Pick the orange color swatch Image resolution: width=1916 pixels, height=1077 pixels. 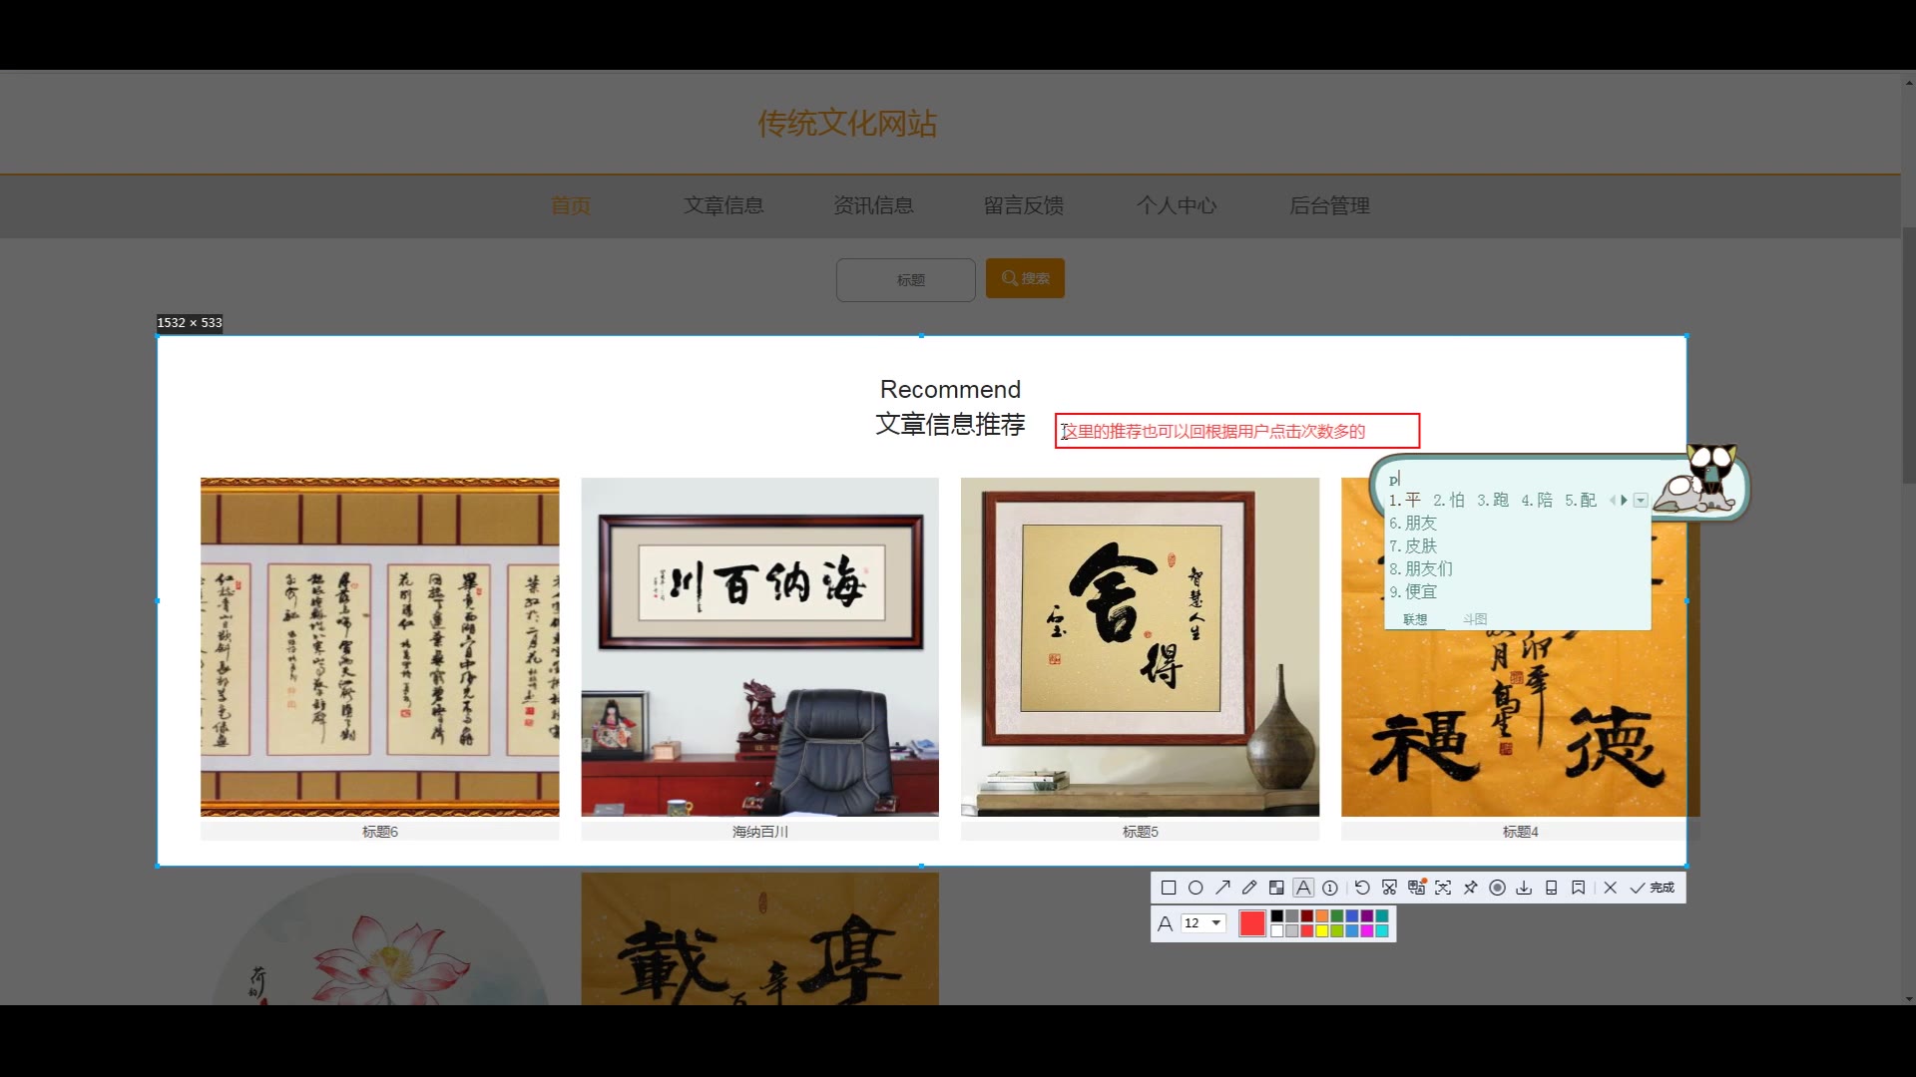click(x=1322, y=915)
